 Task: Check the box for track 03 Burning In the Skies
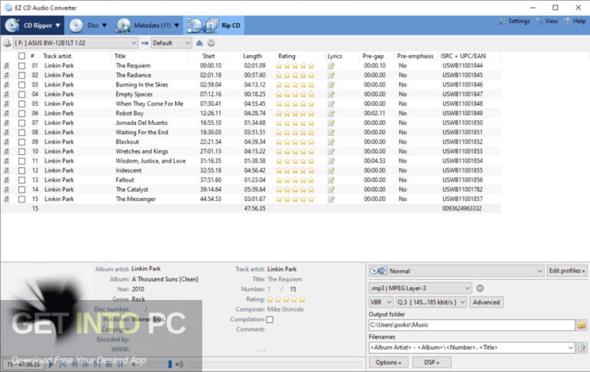pyautogui.click(x=22, y=85)
